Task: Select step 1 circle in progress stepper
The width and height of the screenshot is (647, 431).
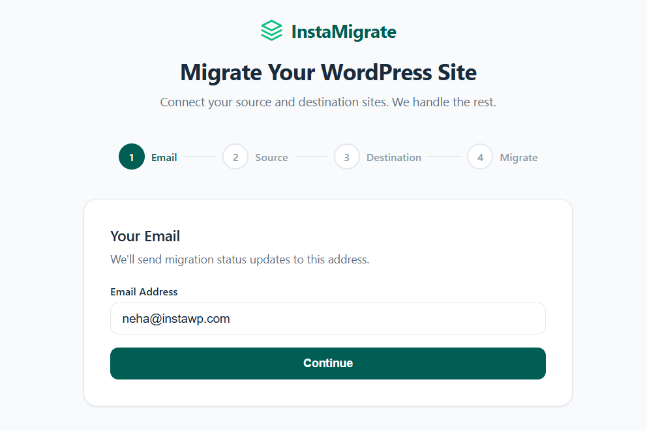Action: [x=132, y=156]
